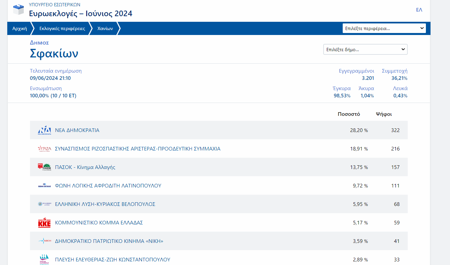Click the Plefsi Eleftherias sailboat logo
This screenshot has width=450, height=265.
[44, 259]
